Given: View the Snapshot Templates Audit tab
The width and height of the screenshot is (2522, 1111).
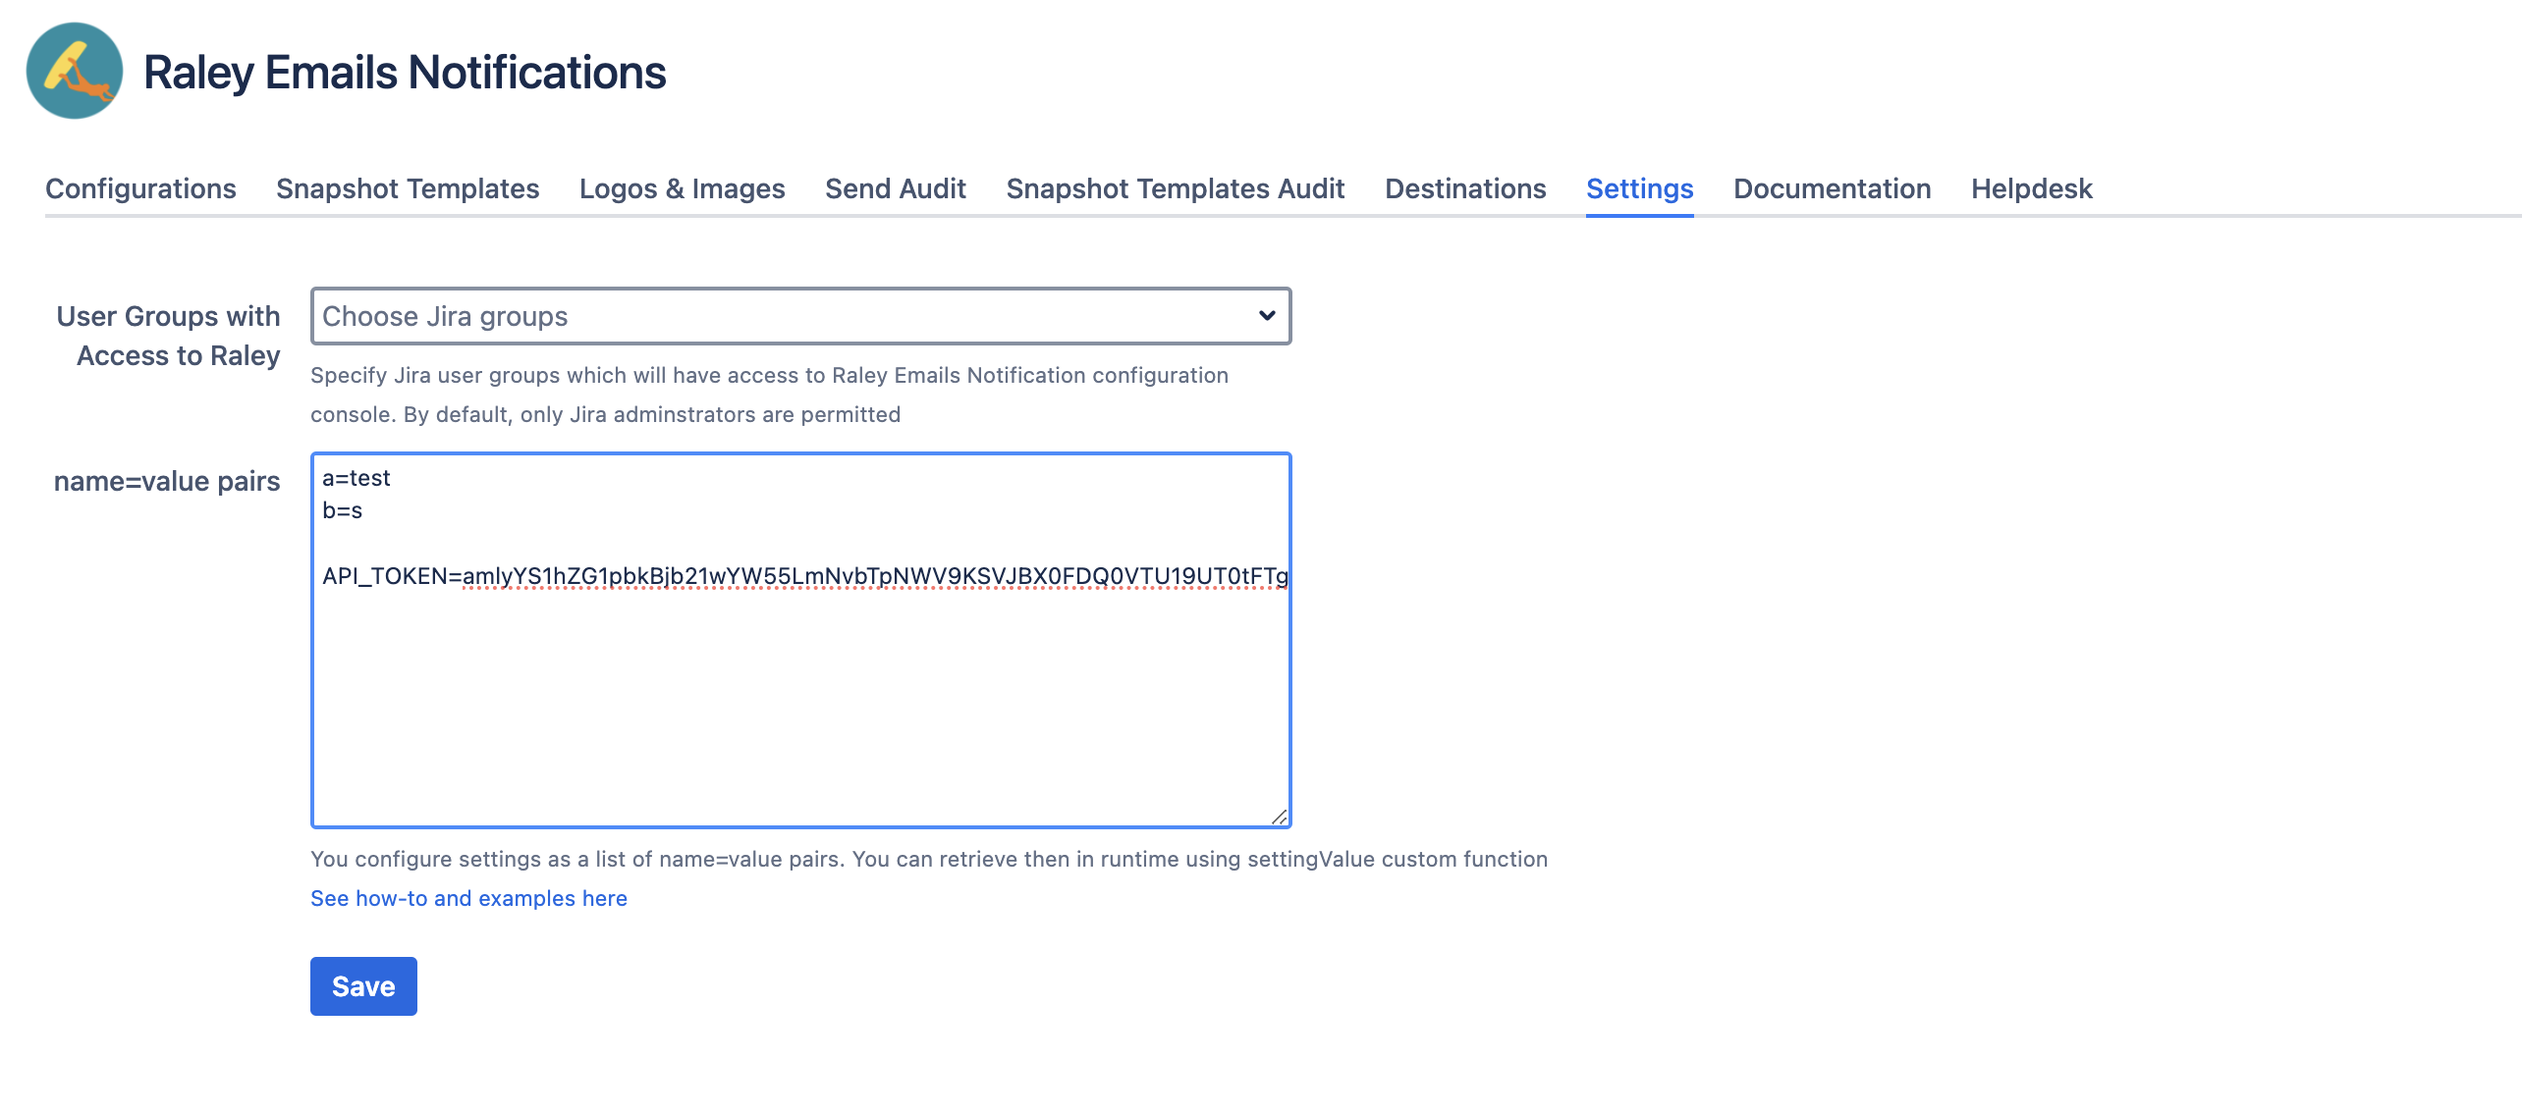Looking at the screenshot, I should point(1176,188).
